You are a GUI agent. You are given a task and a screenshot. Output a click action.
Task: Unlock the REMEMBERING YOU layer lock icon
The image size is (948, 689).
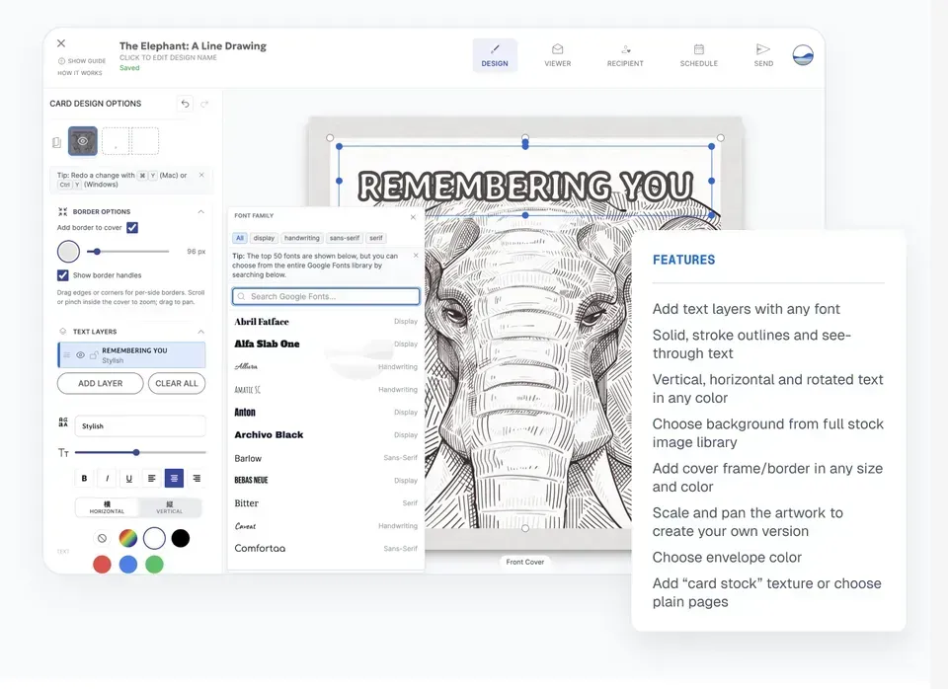tap(94, 354)
